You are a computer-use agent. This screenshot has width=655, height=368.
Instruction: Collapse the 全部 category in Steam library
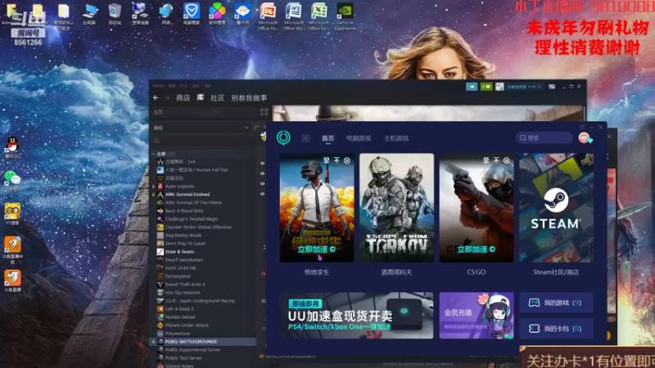pyautogui.click(x=154, y=154)
